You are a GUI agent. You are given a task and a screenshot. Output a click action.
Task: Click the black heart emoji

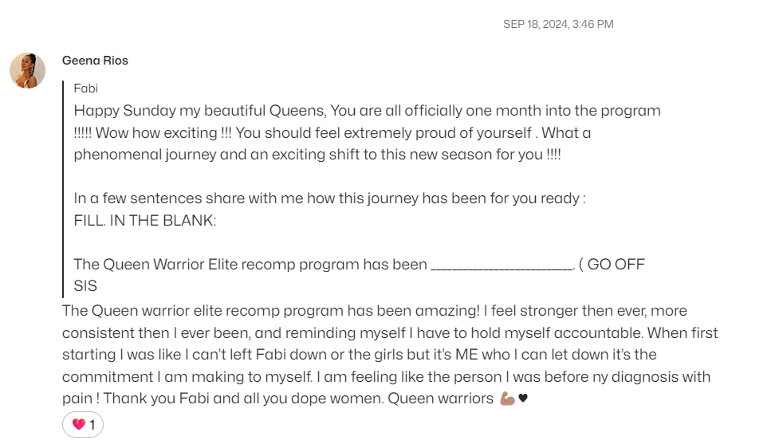click(x=523, y=398)
